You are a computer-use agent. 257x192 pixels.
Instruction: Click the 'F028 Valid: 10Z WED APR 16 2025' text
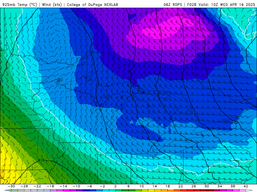point(221,4)
